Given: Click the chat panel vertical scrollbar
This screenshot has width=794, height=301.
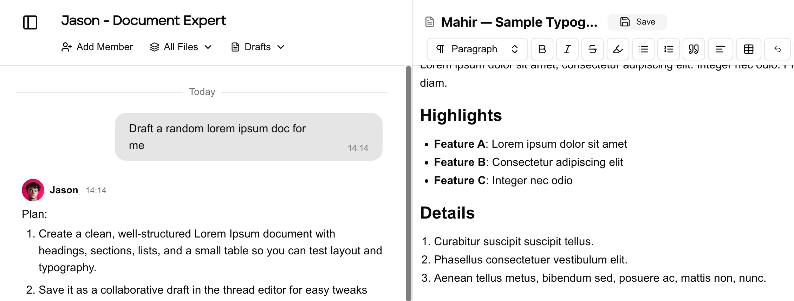Looking at the screenshot, I should [408, 182].
